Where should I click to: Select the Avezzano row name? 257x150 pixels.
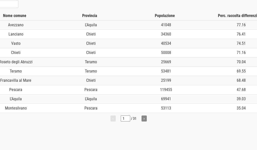pyautogui.click(x=16, y=25)
